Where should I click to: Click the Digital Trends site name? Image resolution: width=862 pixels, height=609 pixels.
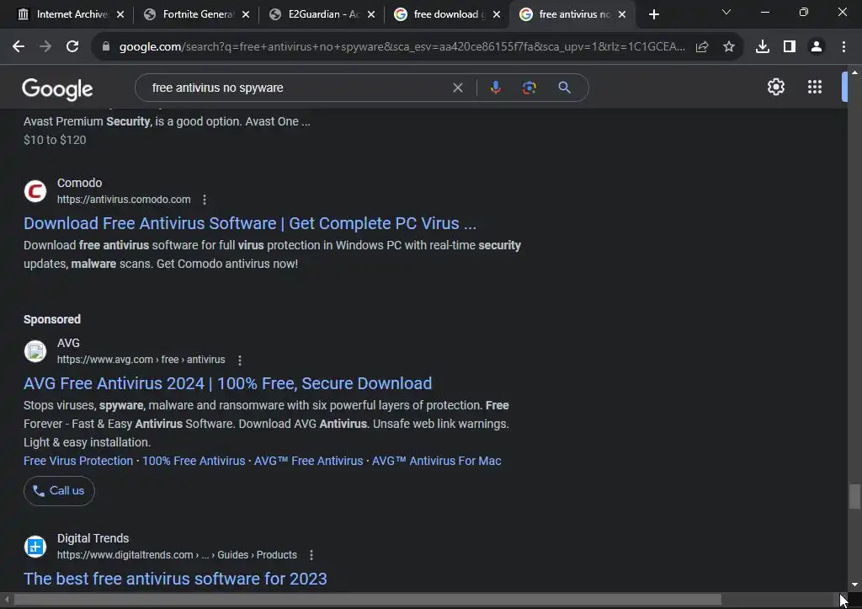point(93,538)
